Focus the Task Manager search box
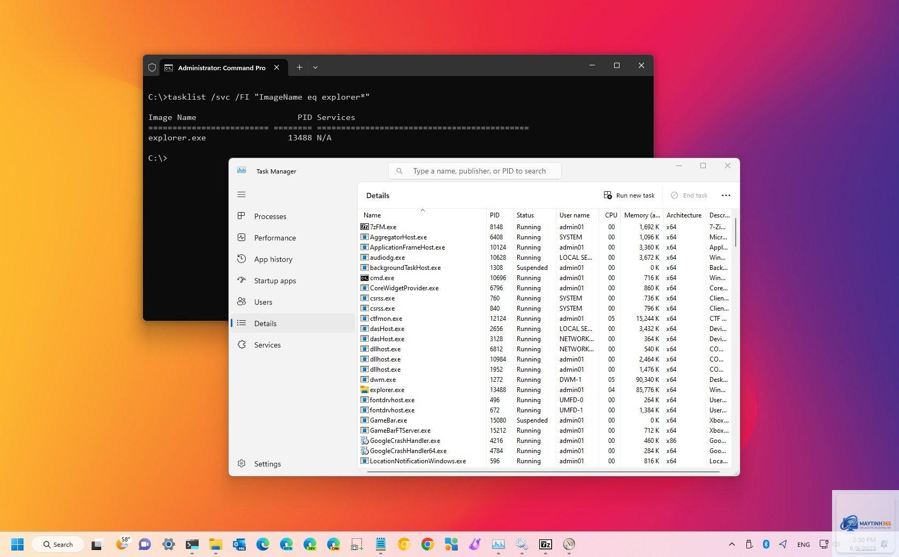The image size is (899, 557). point(475,171)
